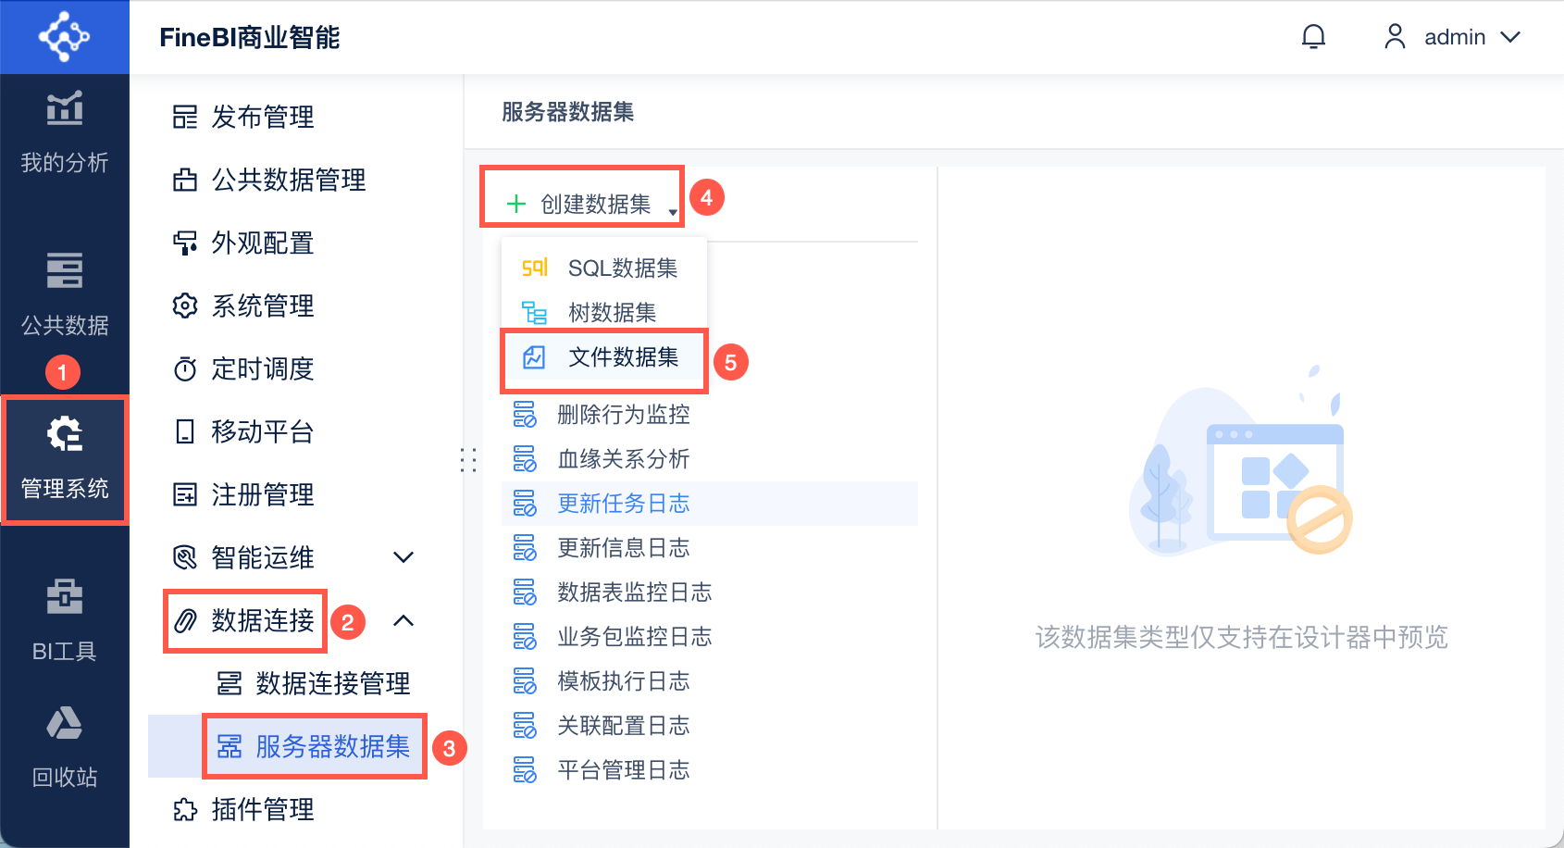Screen dimensions: 1564x848
Task: Select the 血缘关系分析 dataset
Action: coord(623,459)
